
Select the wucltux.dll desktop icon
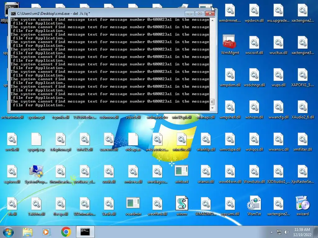tap(279, 42)
